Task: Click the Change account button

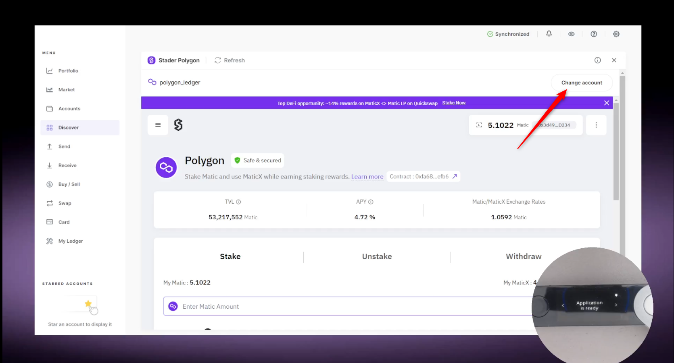Action: 582,82
